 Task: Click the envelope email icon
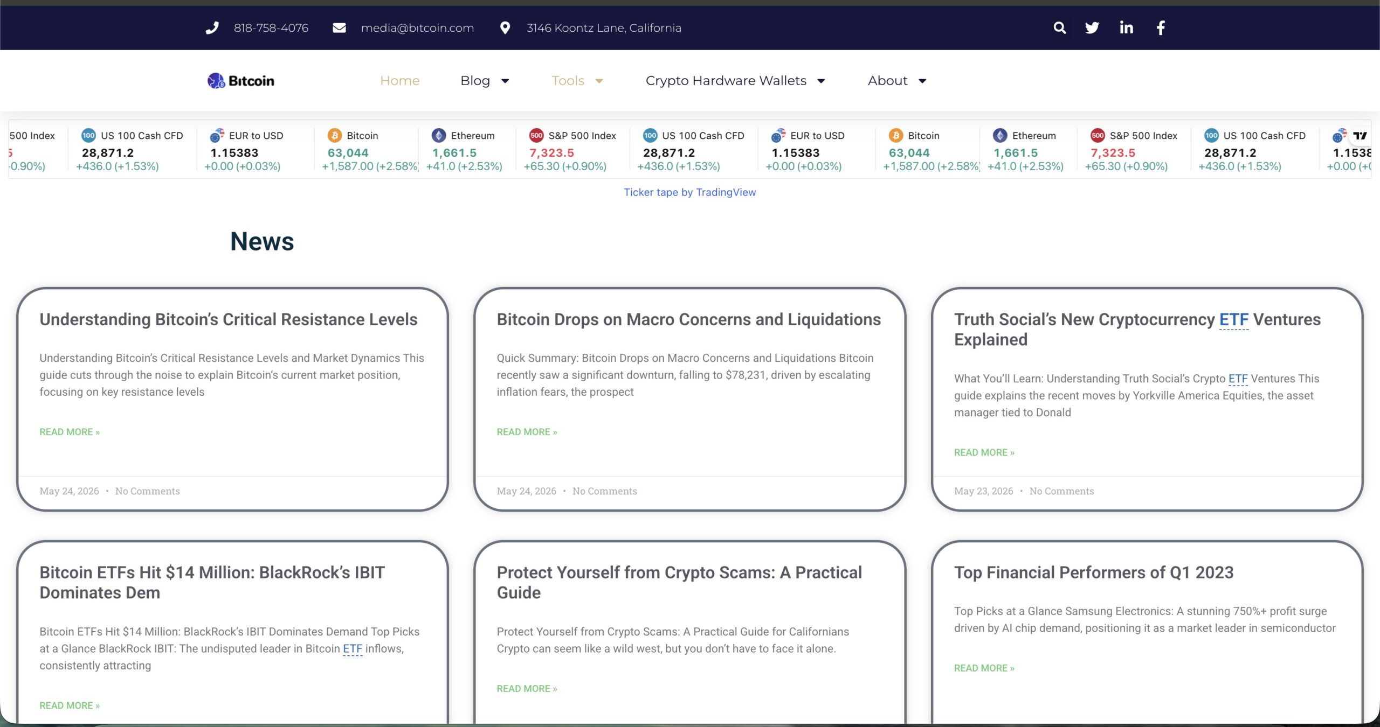339,28
